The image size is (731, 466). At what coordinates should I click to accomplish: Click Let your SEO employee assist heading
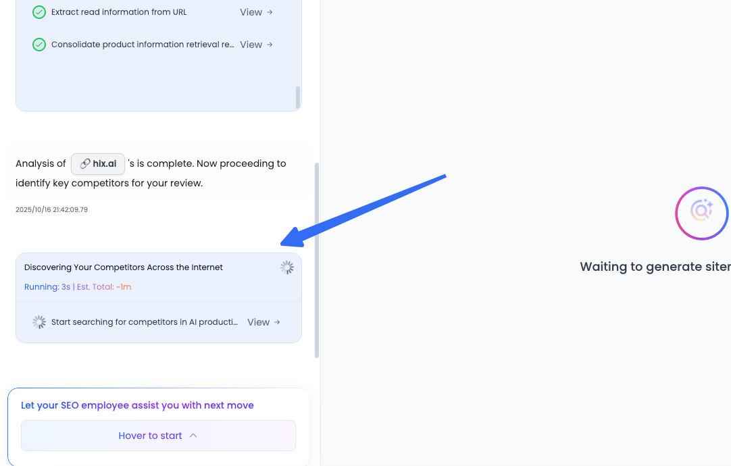(137, 405)
